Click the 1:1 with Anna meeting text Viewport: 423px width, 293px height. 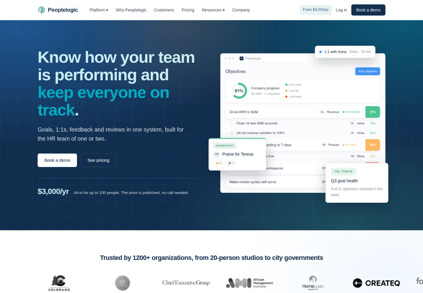[335, 52]
